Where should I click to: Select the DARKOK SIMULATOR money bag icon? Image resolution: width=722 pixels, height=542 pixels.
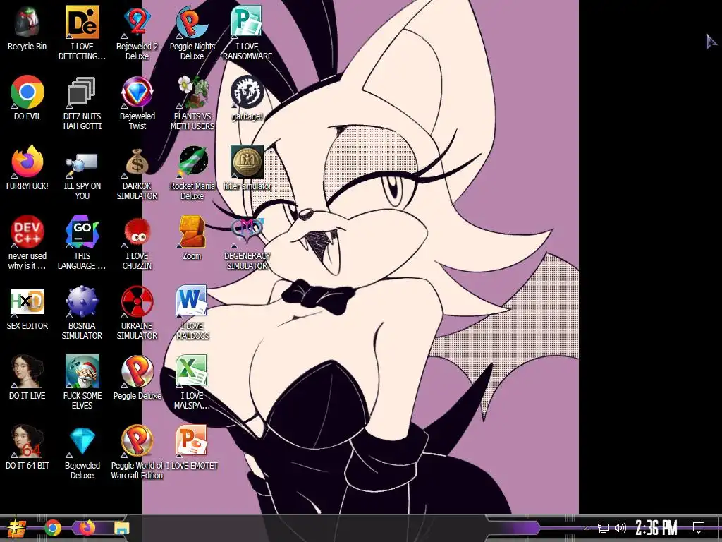tap(137, 162)
